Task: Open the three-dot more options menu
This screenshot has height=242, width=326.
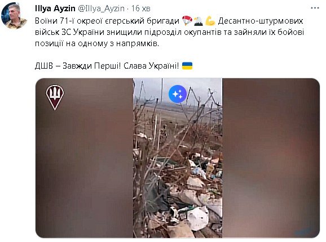Action: (x=315, y=8)
